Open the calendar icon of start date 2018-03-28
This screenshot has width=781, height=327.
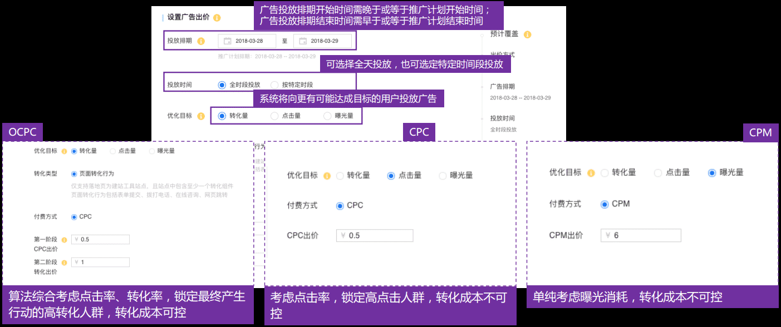pos(228,41)
